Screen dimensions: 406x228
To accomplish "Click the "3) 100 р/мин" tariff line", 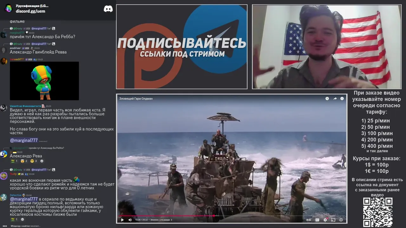I will pyautogui.click(x=377, y=133).
